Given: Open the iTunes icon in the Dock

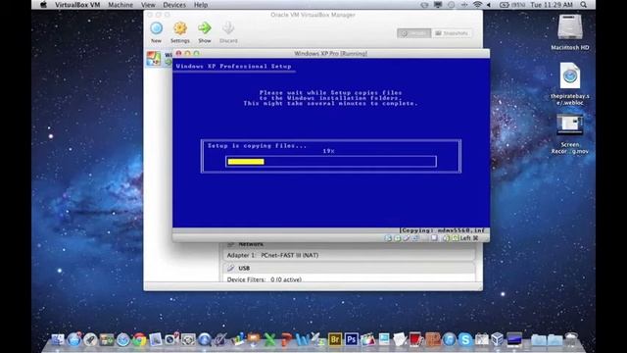Looking at the screenshot, I should coord(450,340).
